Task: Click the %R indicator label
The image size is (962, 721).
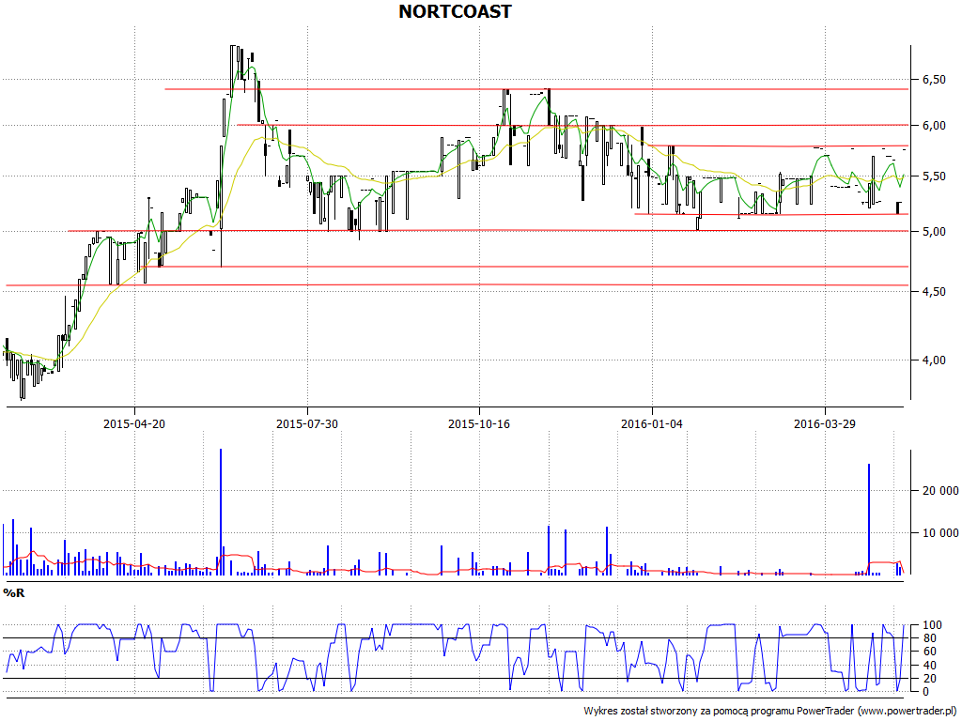Action: [13, 593]
